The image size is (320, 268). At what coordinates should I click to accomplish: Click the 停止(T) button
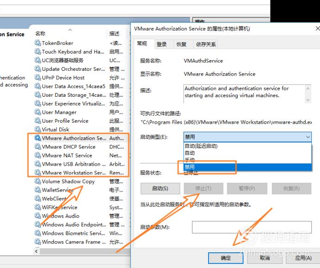203,188
